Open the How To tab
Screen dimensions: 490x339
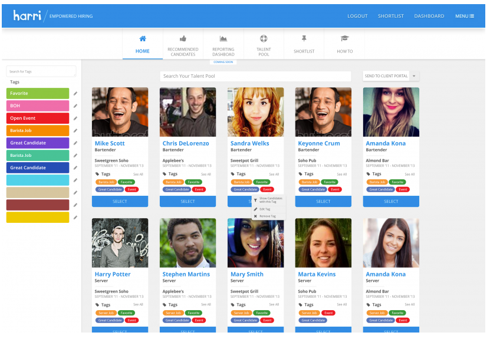[344, 44]
